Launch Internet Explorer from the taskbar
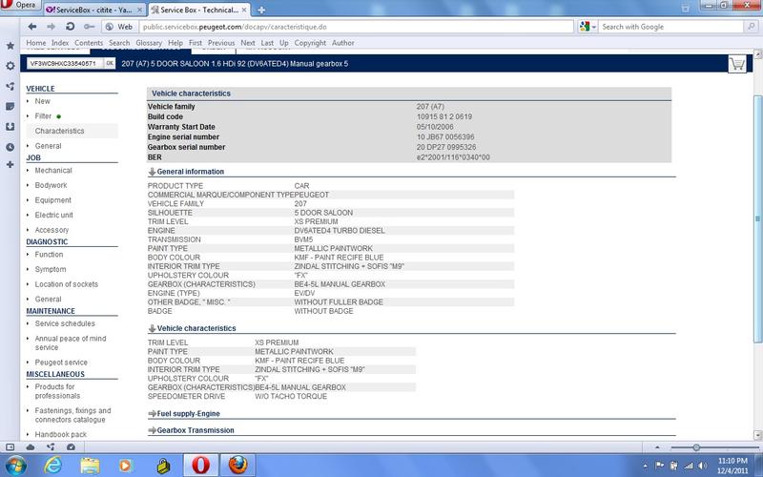 (52, 466)
